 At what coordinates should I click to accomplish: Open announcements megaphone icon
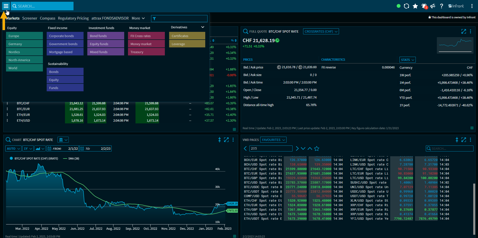(x=433, y=6)
